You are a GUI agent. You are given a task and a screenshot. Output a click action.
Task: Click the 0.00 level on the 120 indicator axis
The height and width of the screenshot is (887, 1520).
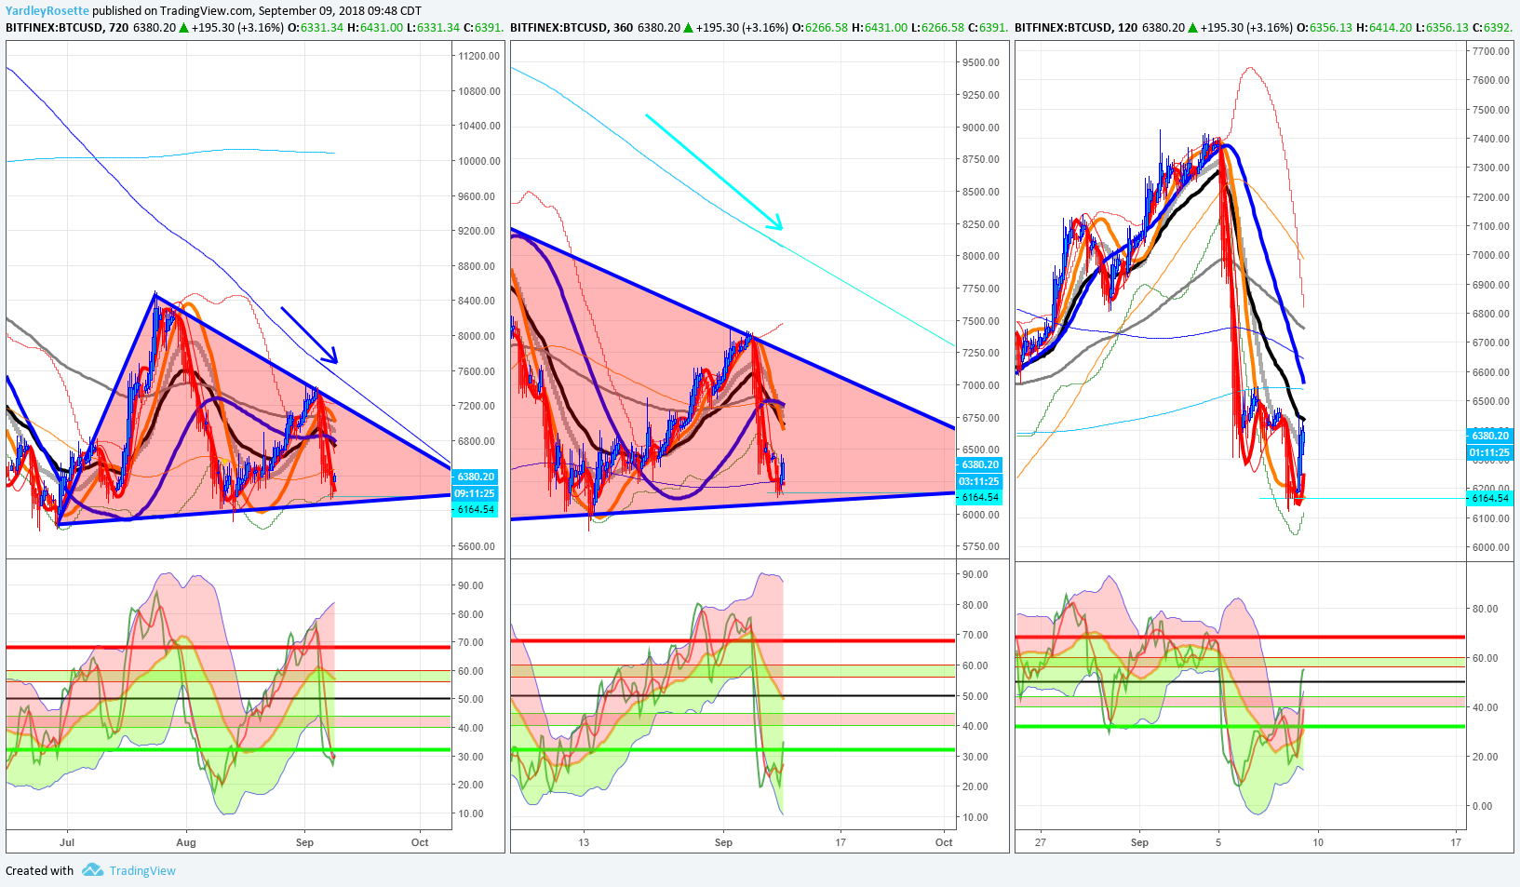1482,806
